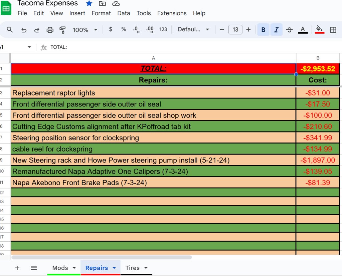The image size is (342, 276).
Task: Open the move to folder icon
Action: [102, 3]
